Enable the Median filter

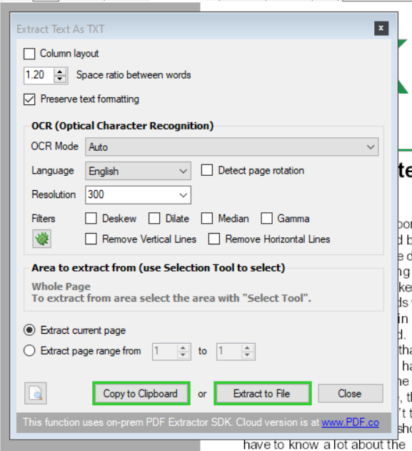207,218
